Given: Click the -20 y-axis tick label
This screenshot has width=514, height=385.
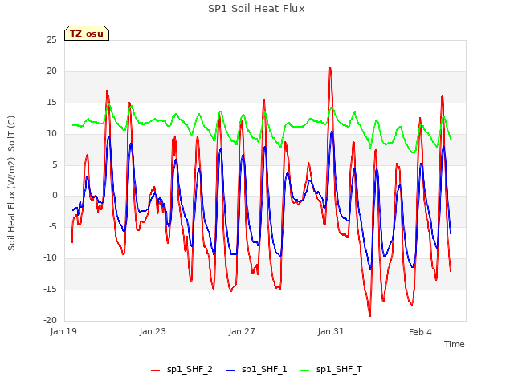Looking at the screenshot, I should [x=50, y=321].
